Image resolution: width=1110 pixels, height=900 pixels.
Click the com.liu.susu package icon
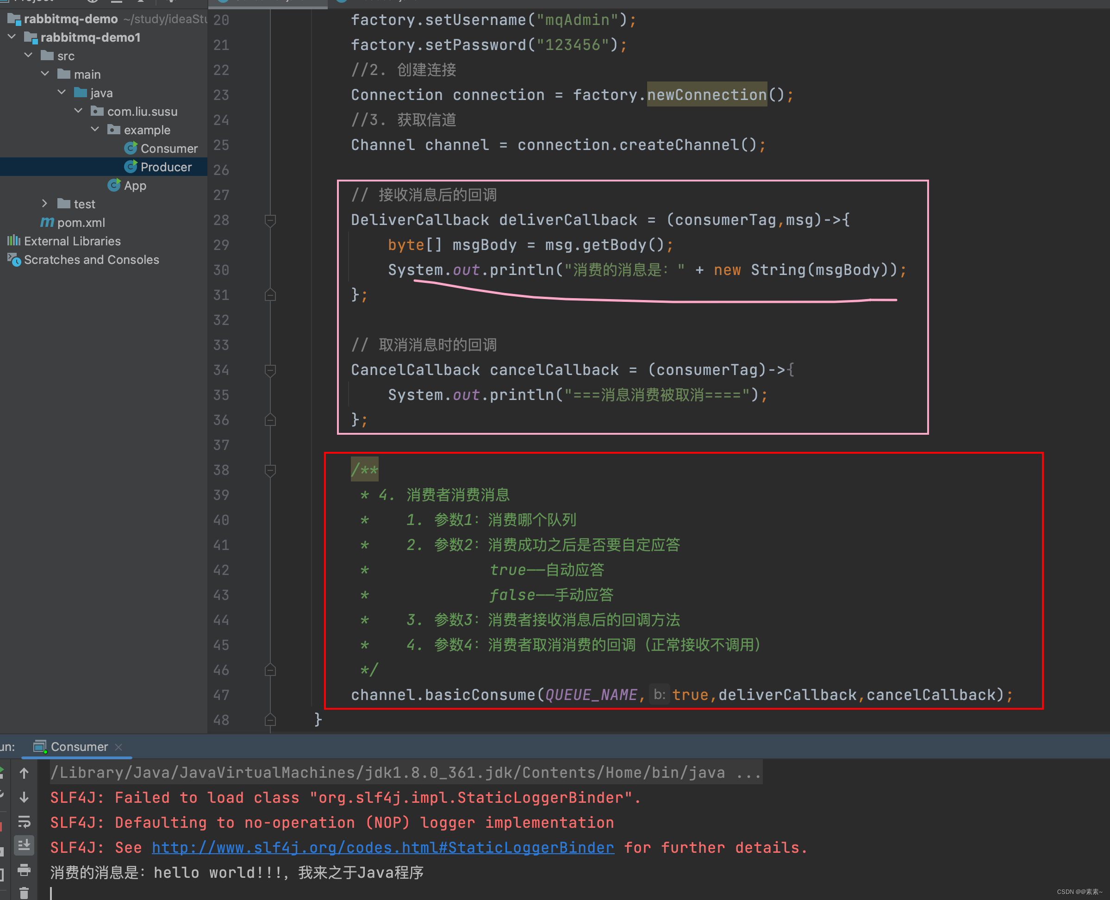(x=96, y=110)
